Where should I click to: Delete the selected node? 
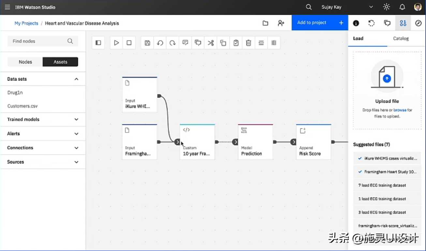[x=248, y=43]
